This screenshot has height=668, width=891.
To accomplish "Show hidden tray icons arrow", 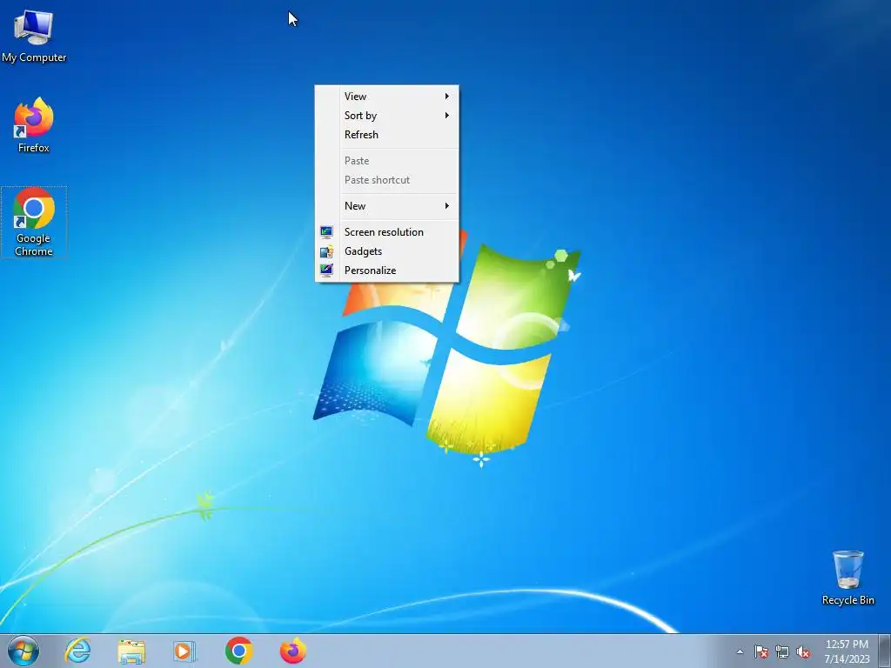I will coord(740,651).
